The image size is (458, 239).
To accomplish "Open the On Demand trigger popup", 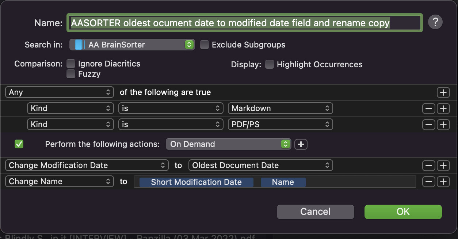I will 228,144.
